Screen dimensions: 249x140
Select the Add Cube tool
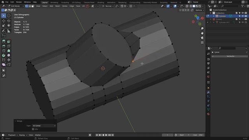click(x=4, y=36)
